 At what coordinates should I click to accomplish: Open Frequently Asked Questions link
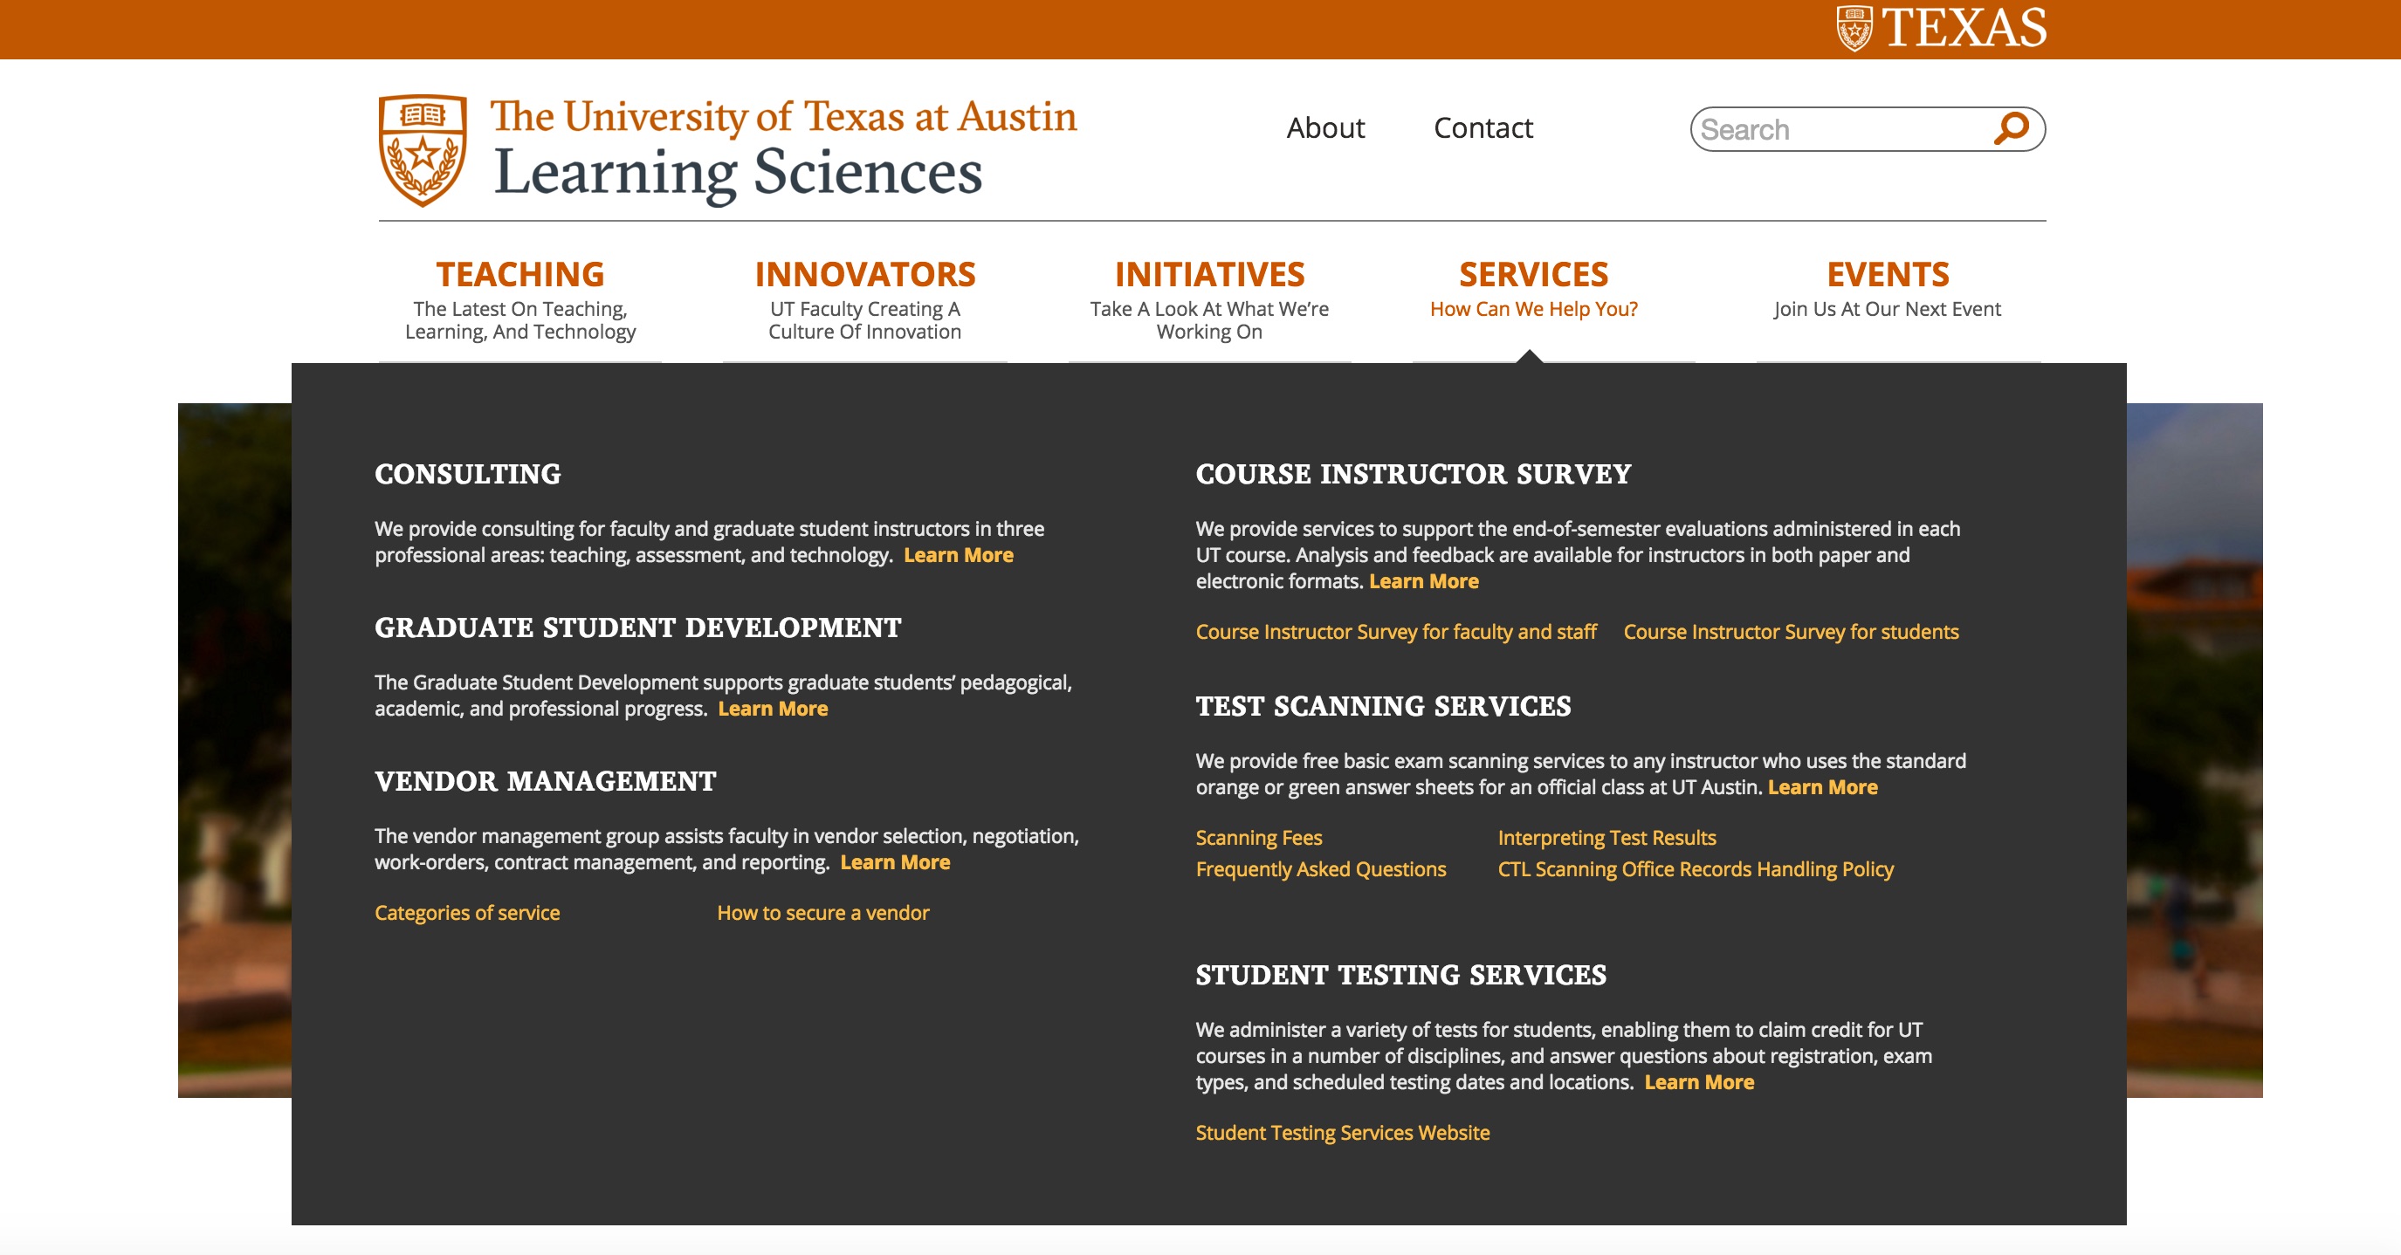point(1321,869)
